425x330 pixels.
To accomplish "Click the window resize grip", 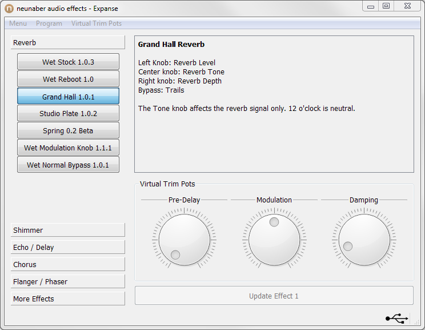I will (x=417, y=321).
